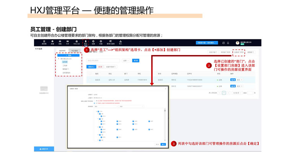This screenshot has height=161, width=287.
Task: Switch to the 岗位管理 tab
Action: pyautogui.click(x=74, y=51)
